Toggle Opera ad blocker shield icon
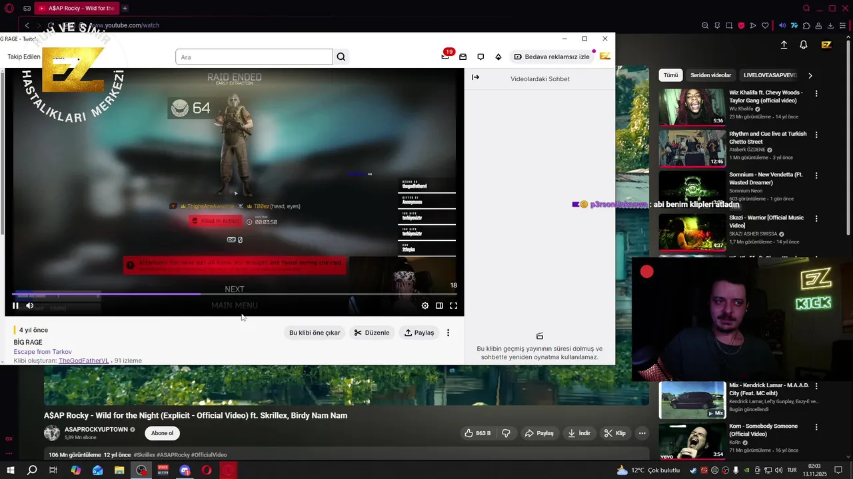Viewport: 853px width, 479px height. tap(741, 25)
